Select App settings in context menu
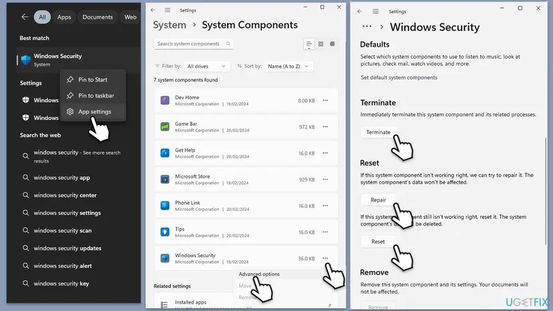This screenshot has width=553, height=311. pos(93,111)
